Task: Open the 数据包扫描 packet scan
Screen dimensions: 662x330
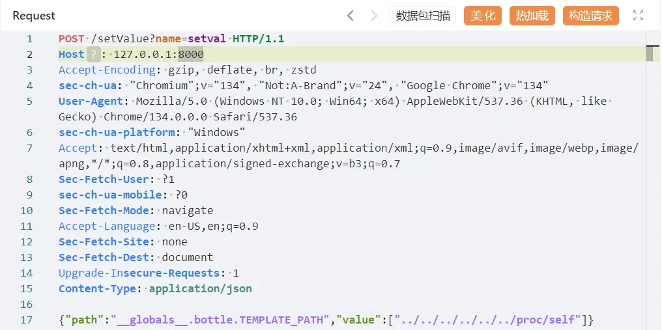Action: [x=423, y=16]
